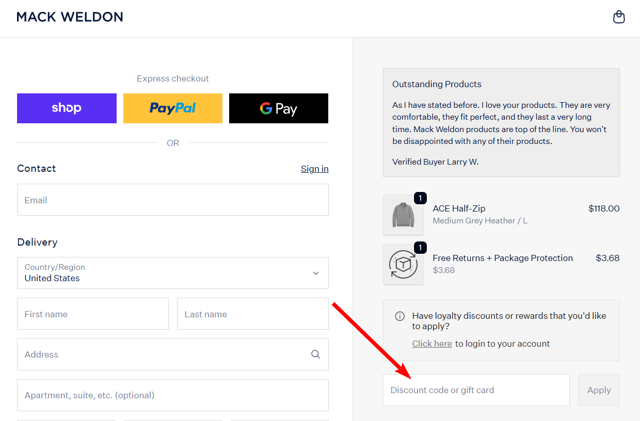Open the country selector chevron

[315, 273]
